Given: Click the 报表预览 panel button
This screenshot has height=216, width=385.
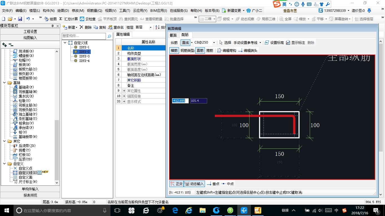Looking at the screenshot, I should [30, 195].
